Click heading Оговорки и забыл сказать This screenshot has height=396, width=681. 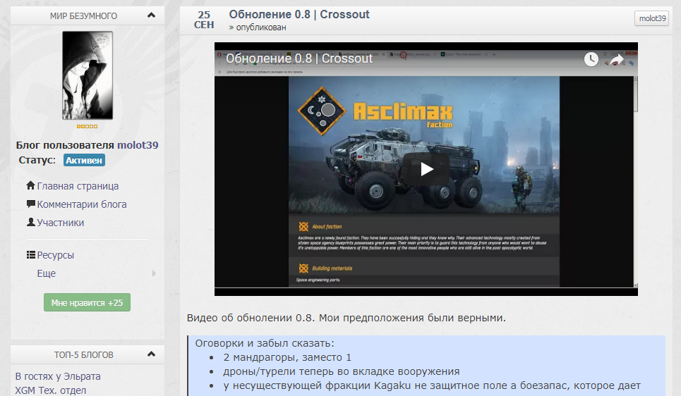[265, 343]
